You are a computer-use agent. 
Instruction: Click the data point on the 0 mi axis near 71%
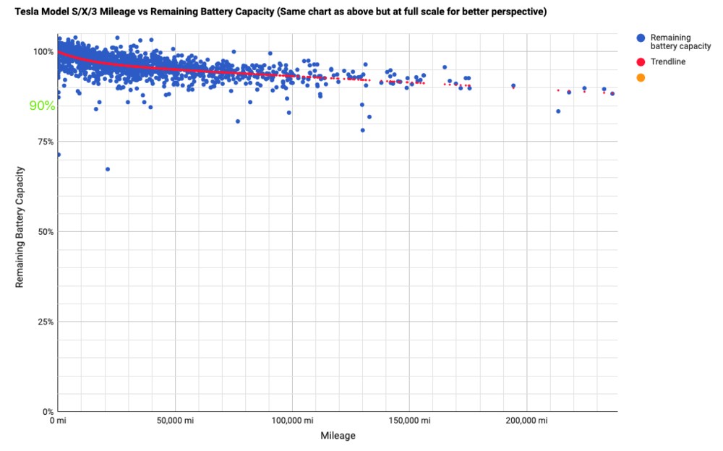coord(58,155)
